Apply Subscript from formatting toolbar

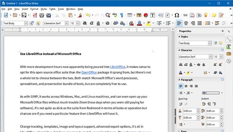coord(123,23)
